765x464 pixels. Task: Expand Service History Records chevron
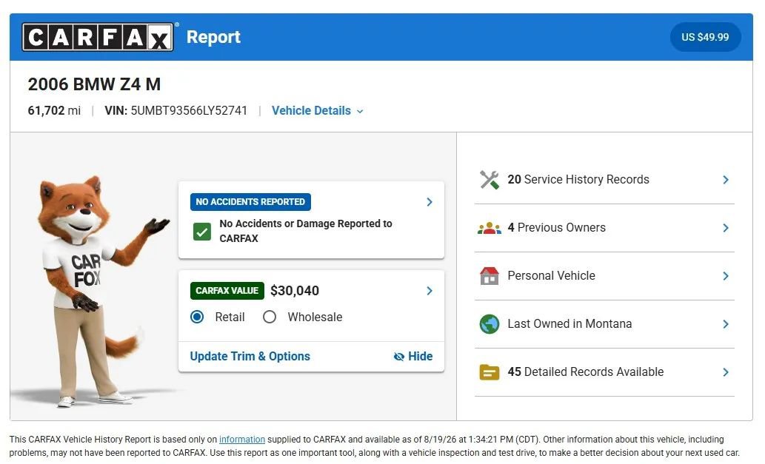(726, 180)
